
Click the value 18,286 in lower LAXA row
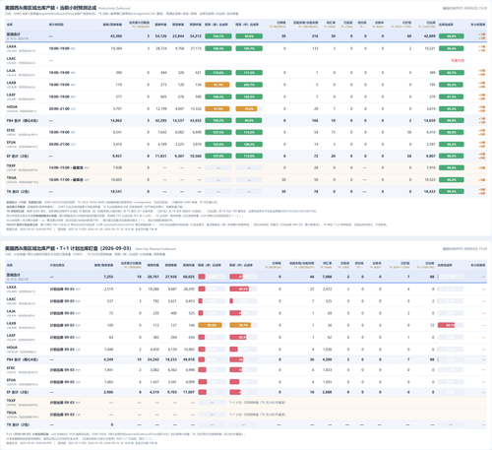click(154, 289)
